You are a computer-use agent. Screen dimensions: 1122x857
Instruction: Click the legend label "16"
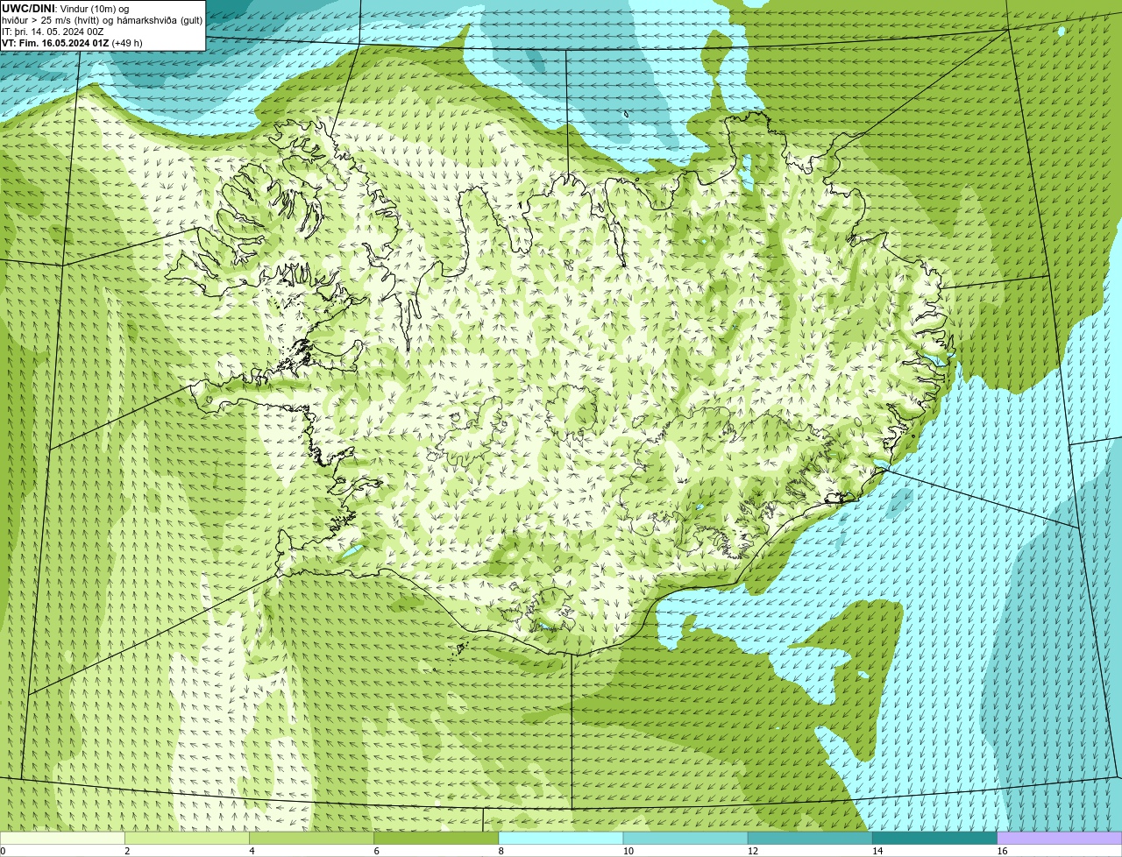1002,851
